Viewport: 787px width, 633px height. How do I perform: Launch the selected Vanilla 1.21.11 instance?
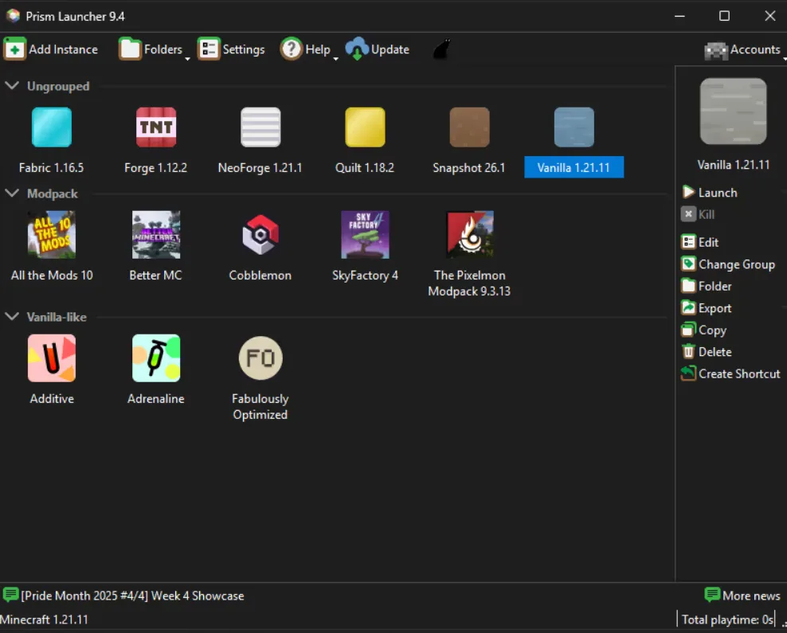point(709,193)
